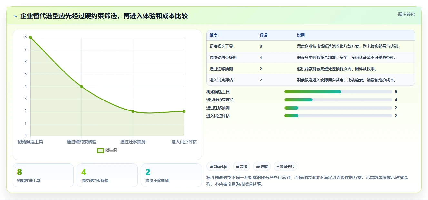Click the data point above 通过迁移抽测 axis label
Image resolution: width=428 pixels, height=200 pixels.
133,111
